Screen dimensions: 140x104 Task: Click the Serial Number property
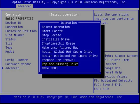(x=17, y=60)
